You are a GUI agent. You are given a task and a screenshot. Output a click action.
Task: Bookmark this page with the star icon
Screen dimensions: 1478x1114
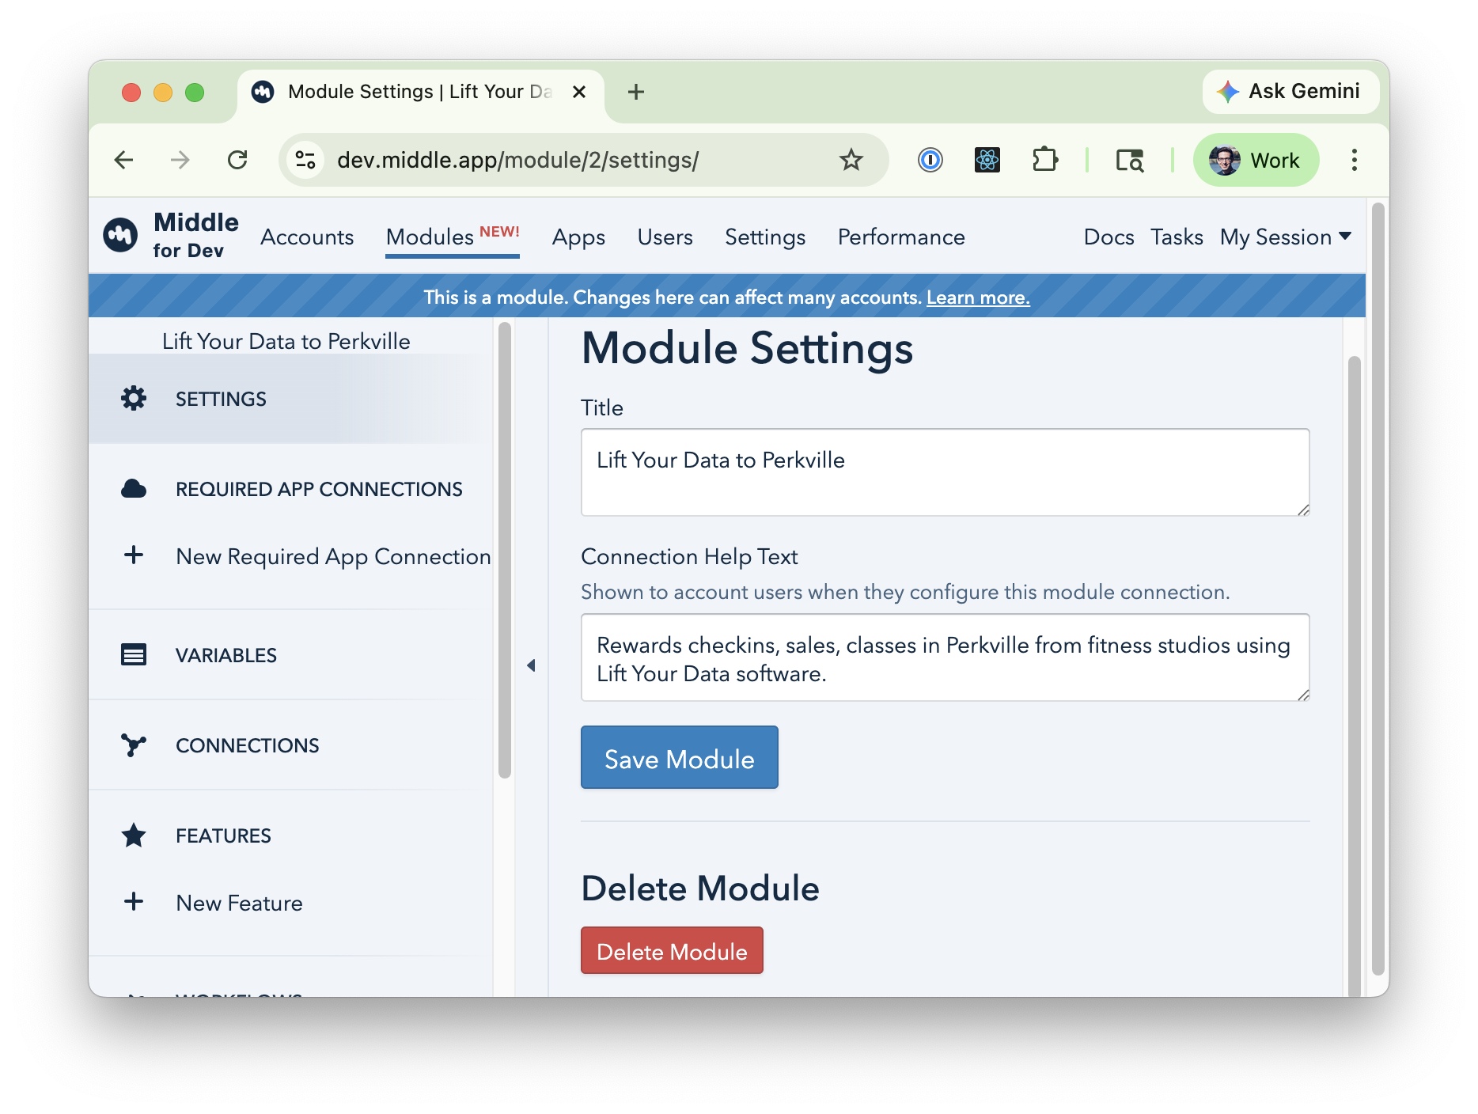[851, 161]
